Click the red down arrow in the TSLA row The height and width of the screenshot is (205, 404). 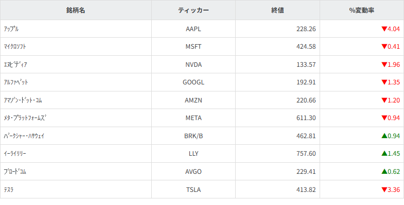384,189
